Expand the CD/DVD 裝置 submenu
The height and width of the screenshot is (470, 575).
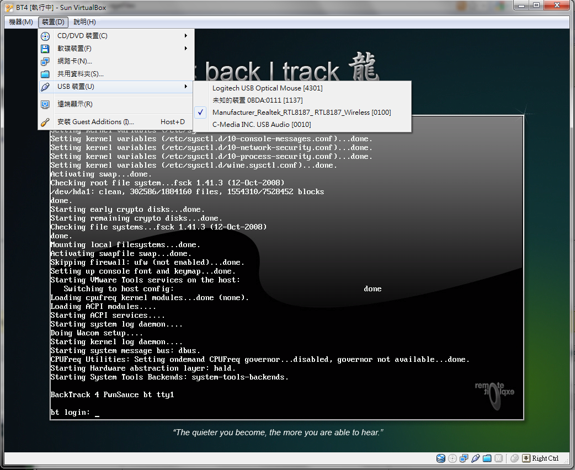tap(116, 35)
